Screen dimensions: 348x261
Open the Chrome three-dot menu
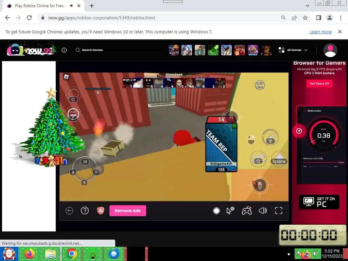coord(341,18)
